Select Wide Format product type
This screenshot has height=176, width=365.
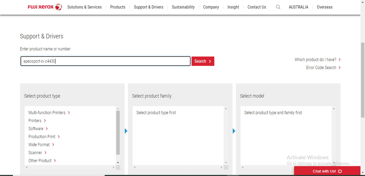click(39, 145)
